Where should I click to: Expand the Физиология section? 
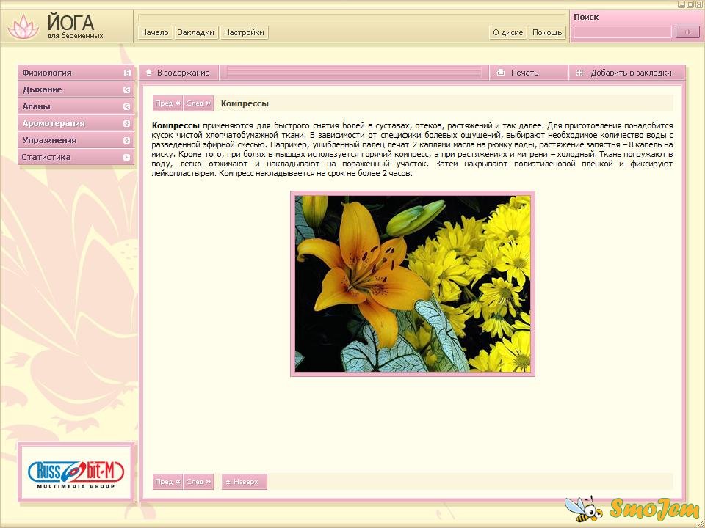point(76,73)
